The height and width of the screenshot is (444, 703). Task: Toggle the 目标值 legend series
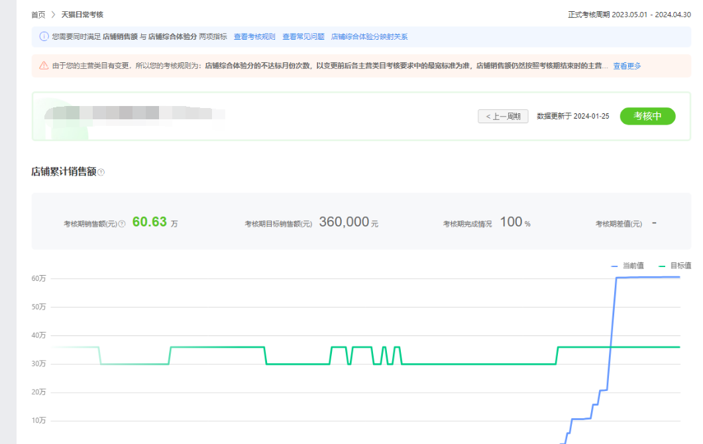[675, 266]
